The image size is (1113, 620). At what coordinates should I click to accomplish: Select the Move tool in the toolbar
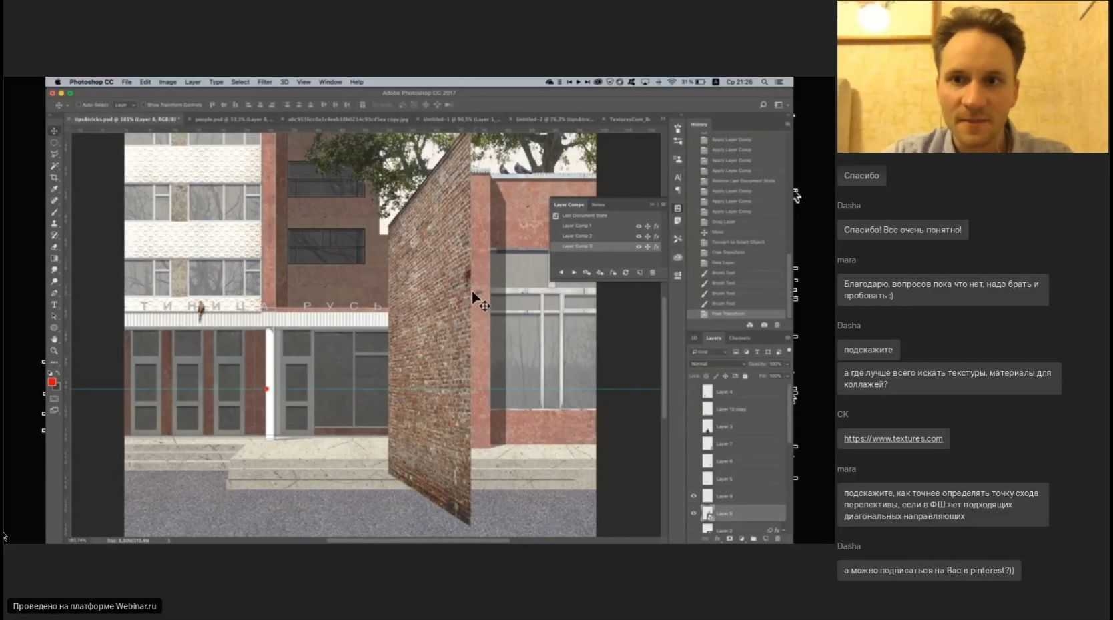click(x=55, y=131)
